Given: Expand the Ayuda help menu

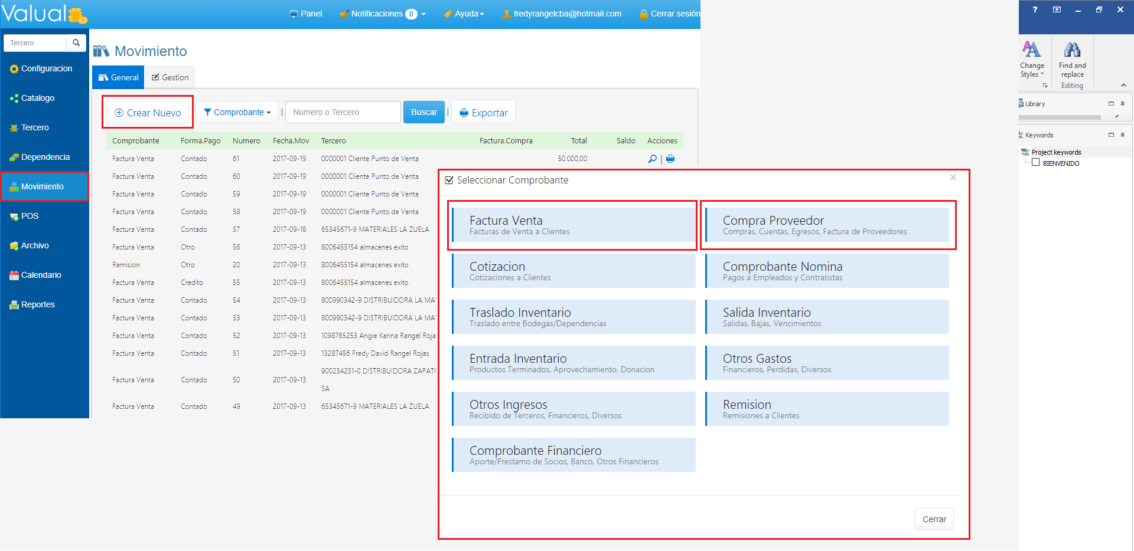Looking at the screenshot, I should click(464, 14).
